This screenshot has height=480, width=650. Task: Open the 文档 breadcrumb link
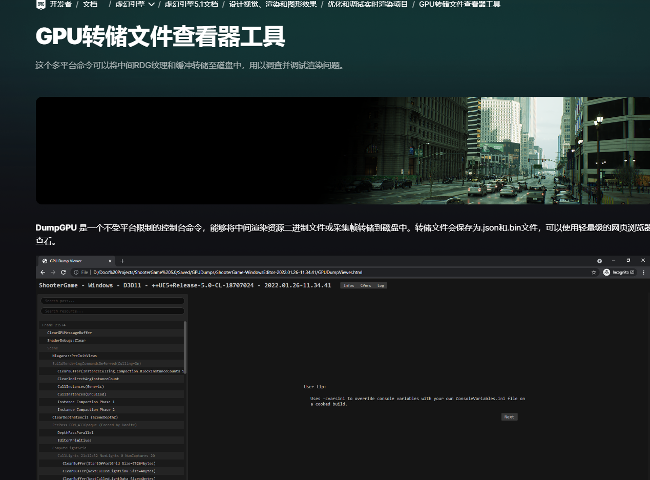[90, 4]
